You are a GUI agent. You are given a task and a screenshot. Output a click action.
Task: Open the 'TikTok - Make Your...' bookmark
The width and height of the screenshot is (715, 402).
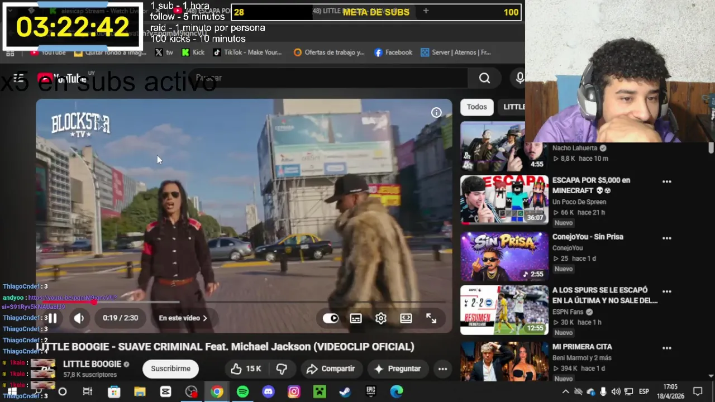(247, 52)
